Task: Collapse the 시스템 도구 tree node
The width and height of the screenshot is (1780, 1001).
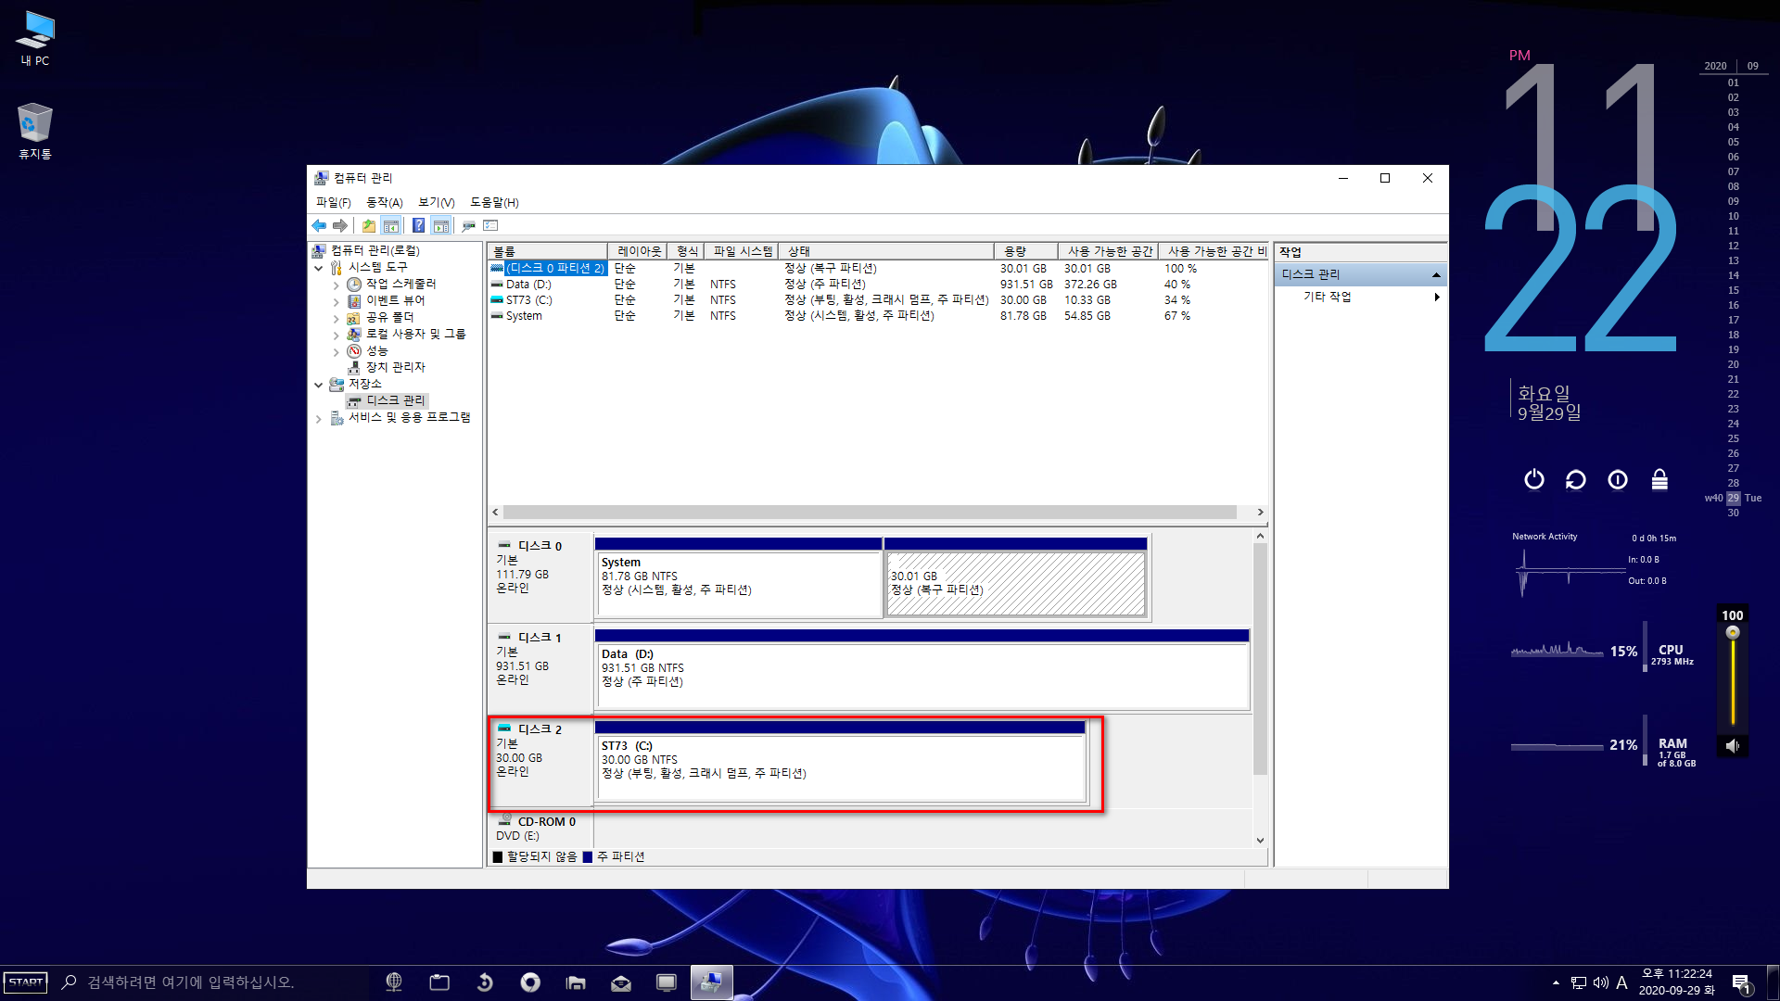Action: (x=319, y=268)
